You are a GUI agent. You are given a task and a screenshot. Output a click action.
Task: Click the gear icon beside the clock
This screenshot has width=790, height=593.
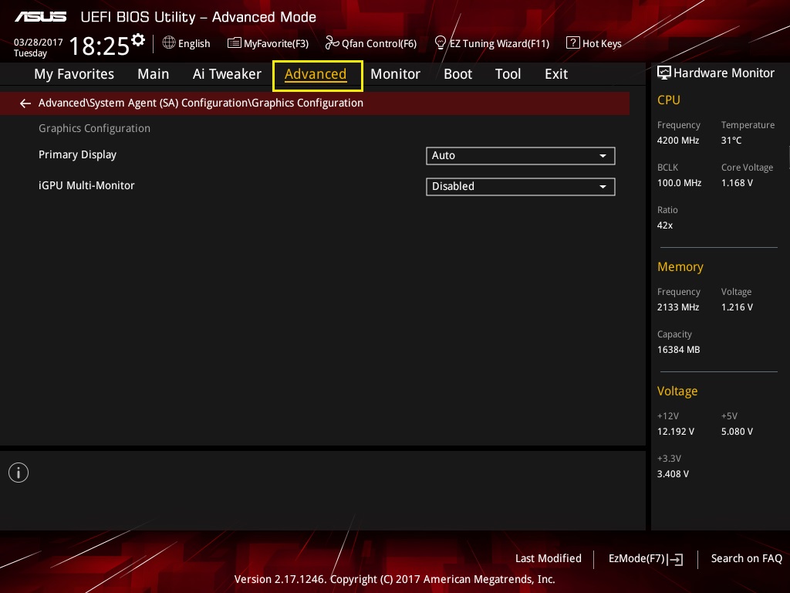(138, 40)
